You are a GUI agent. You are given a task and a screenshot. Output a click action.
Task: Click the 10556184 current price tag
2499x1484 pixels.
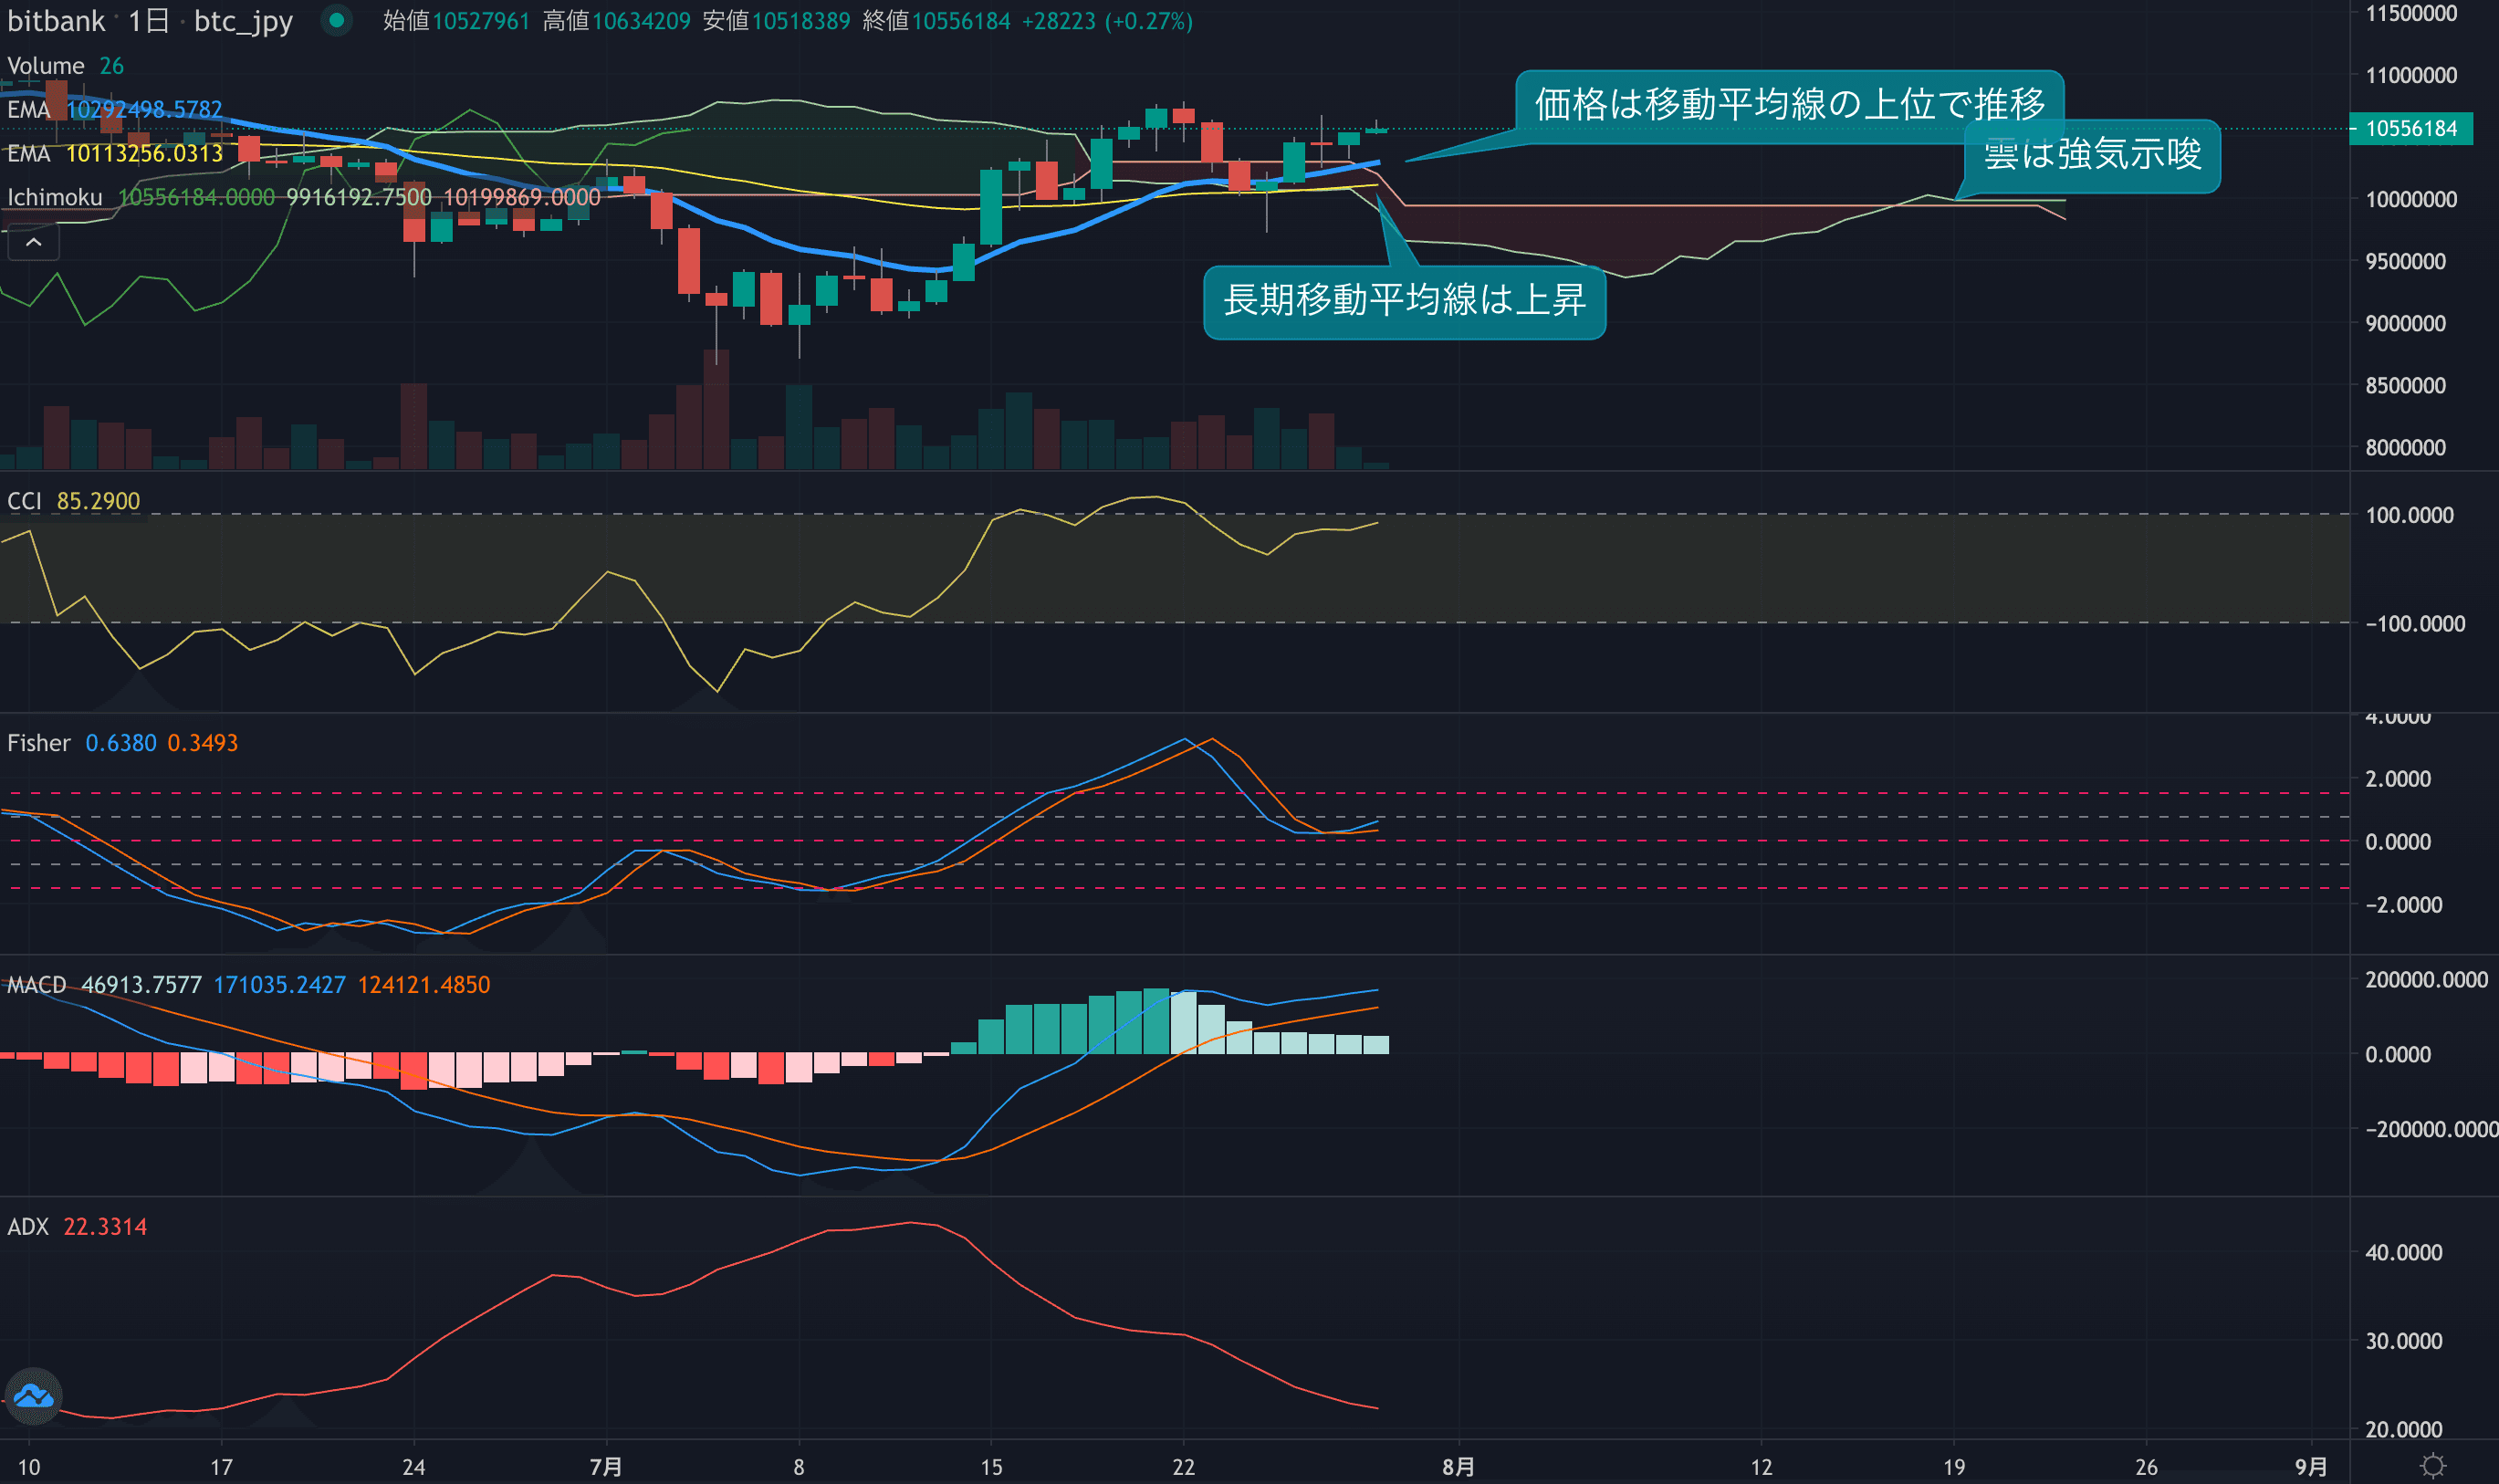(2410, 129)
